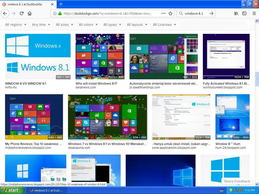Screen dimensions: 259x194
Task: Click the forward navigation arrow
Action: pos(14,14)
